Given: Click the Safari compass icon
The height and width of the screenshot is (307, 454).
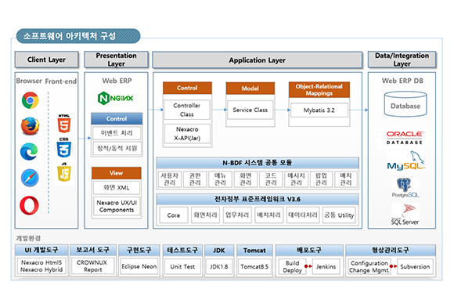Looking at the screenshot, I should 30,178.
